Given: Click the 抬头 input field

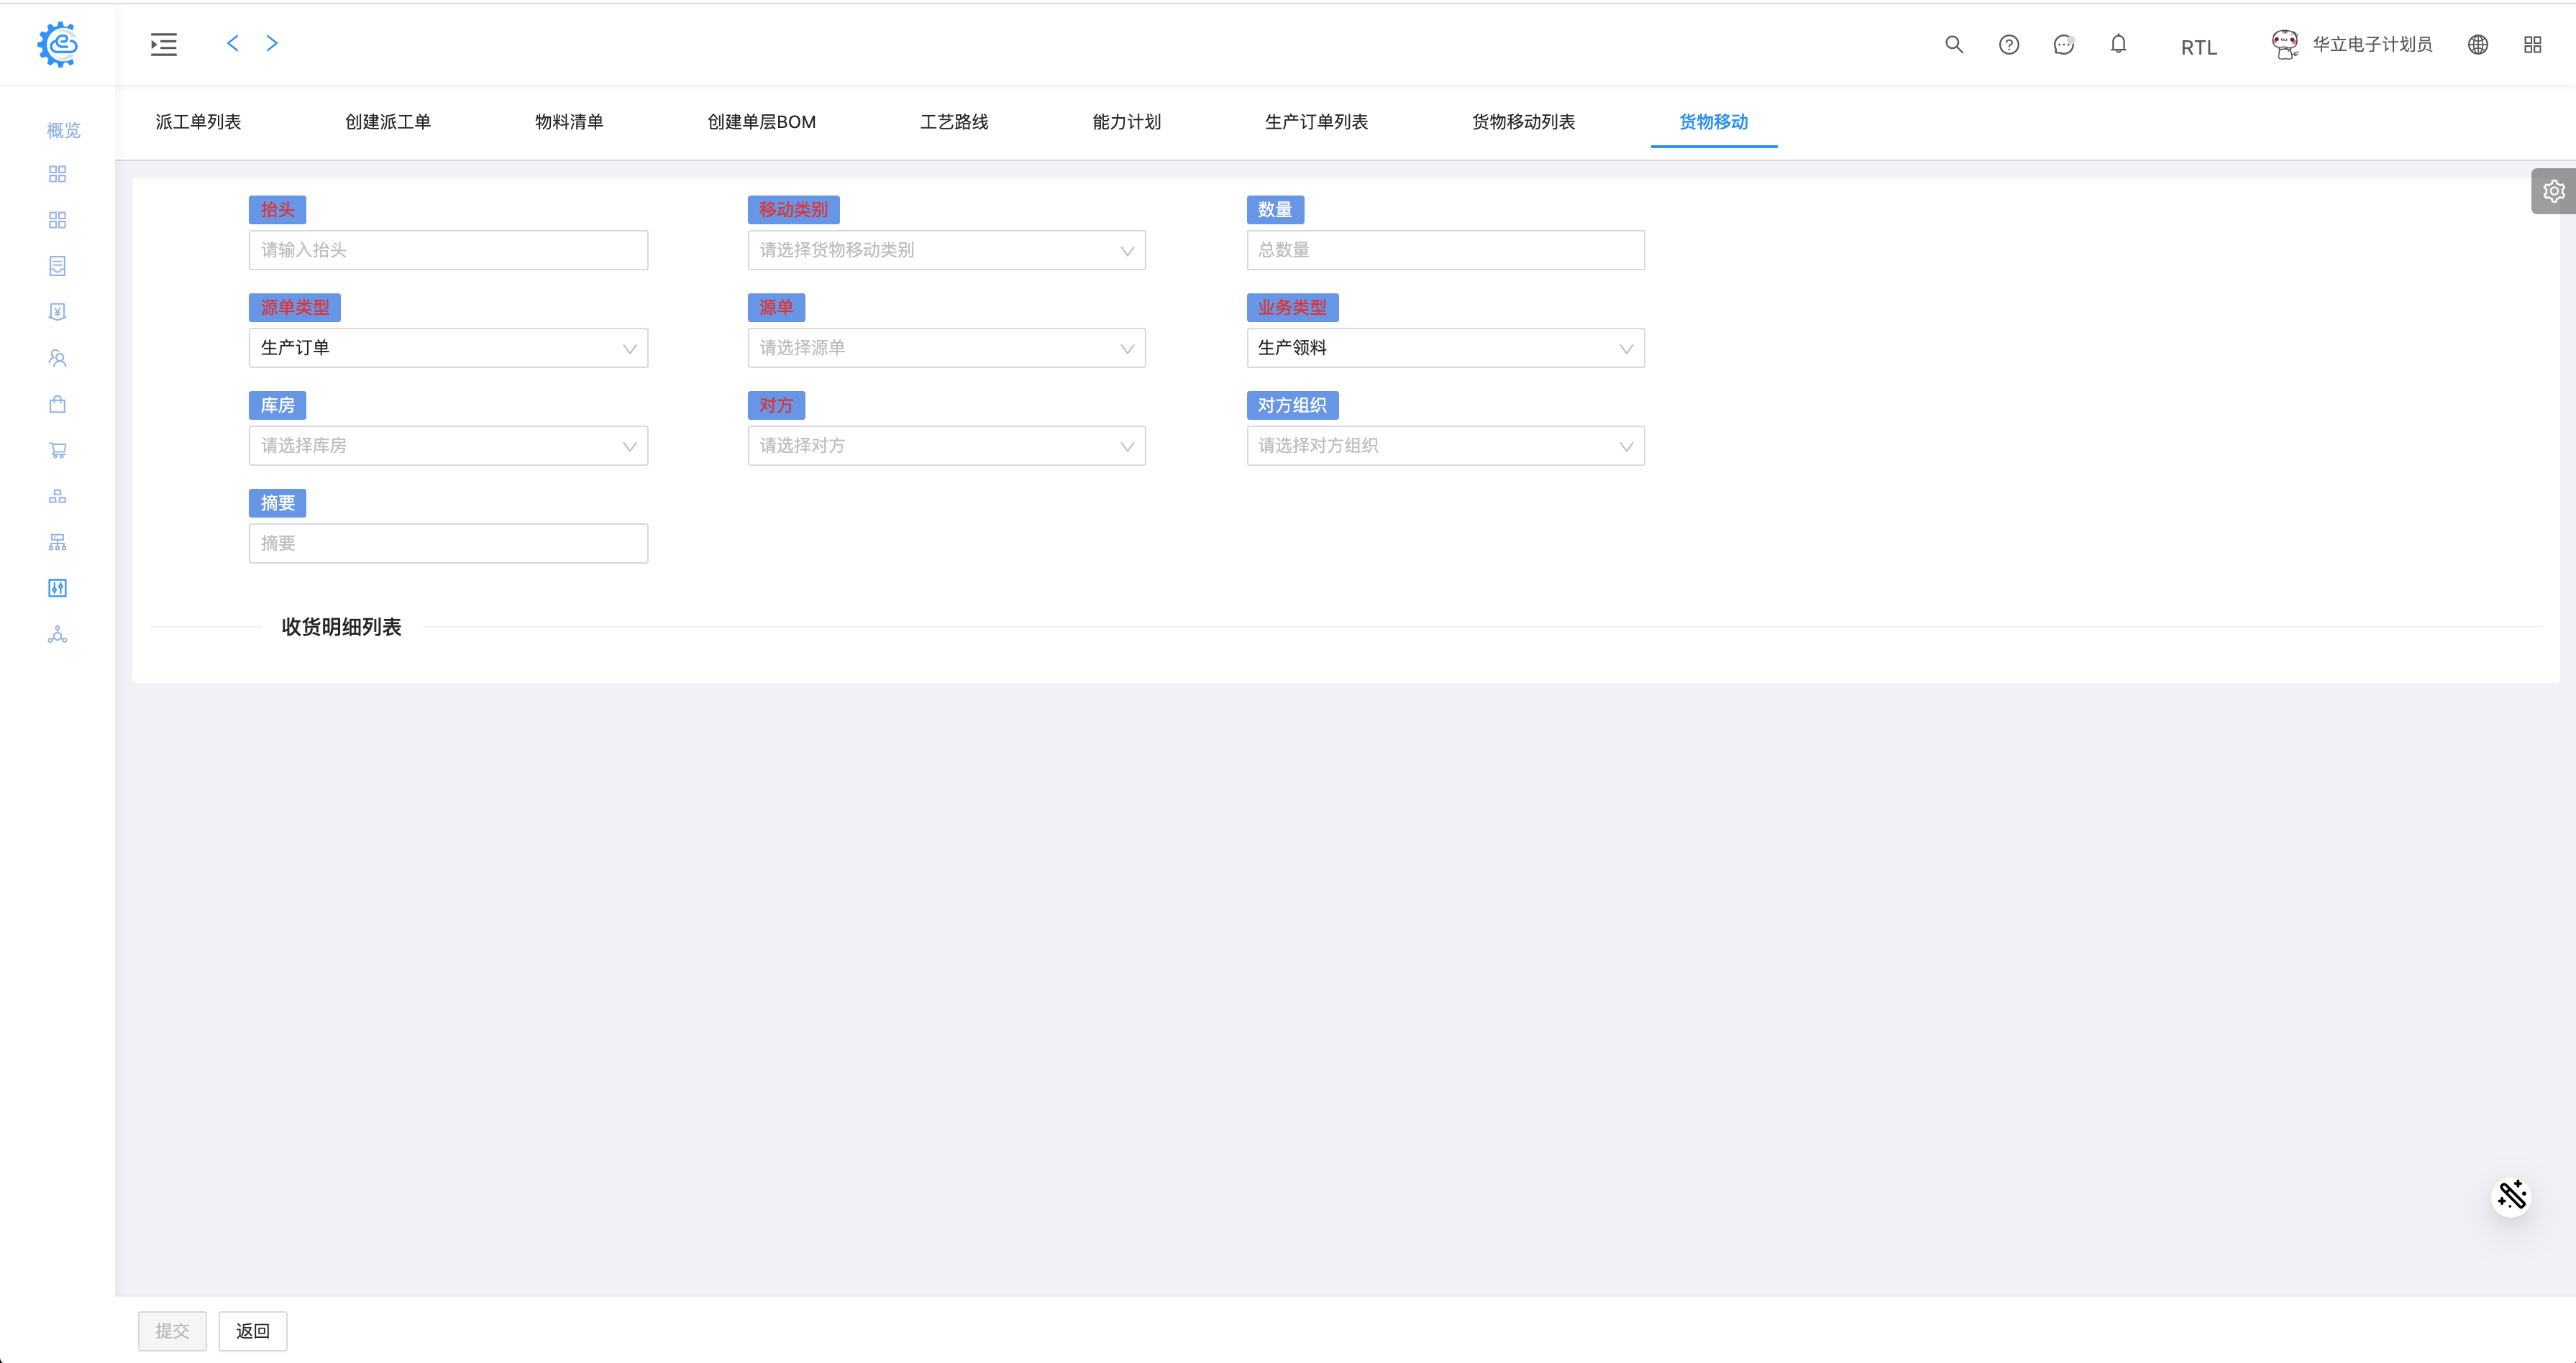Looking at the screenshot, I should (x=448, y=250).
